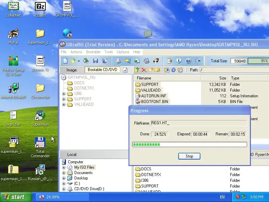The height and width of the screenshot is (202, 269).
Task: Expand the CD/DVD Drive(D:) node
Action: pos(64,189)
